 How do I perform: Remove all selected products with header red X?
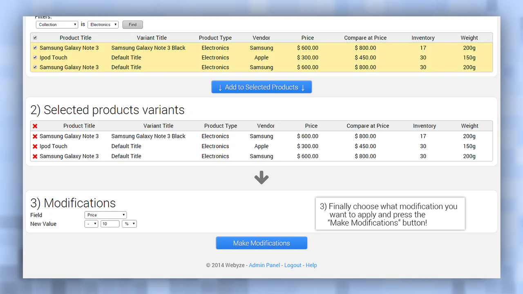[x=35, y=126]
